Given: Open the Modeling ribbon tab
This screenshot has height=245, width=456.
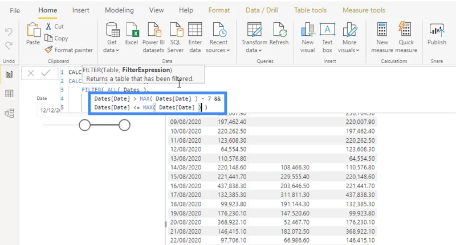Looking at the screenshot, I should pos(119,10).
